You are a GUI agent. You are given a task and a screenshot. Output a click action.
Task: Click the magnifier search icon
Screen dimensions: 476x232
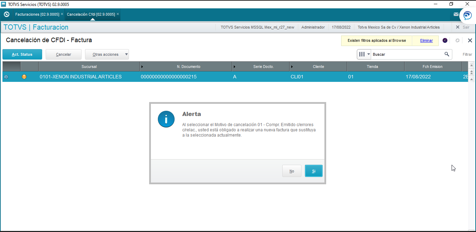coord(447,54)
